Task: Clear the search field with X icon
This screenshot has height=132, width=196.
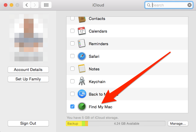Action: pyautogui.click(x=189, y=5)
